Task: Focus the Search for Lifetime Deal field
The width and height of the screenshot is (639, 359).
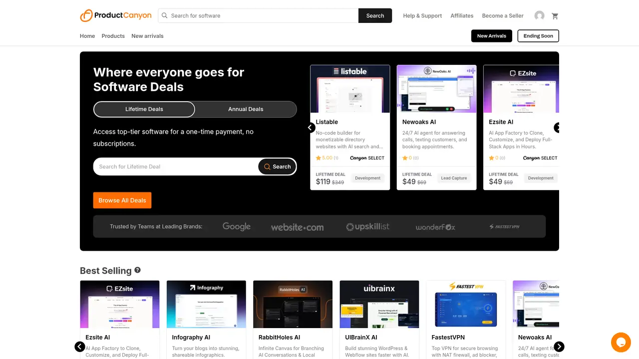Action: click(x=176, y=167)
